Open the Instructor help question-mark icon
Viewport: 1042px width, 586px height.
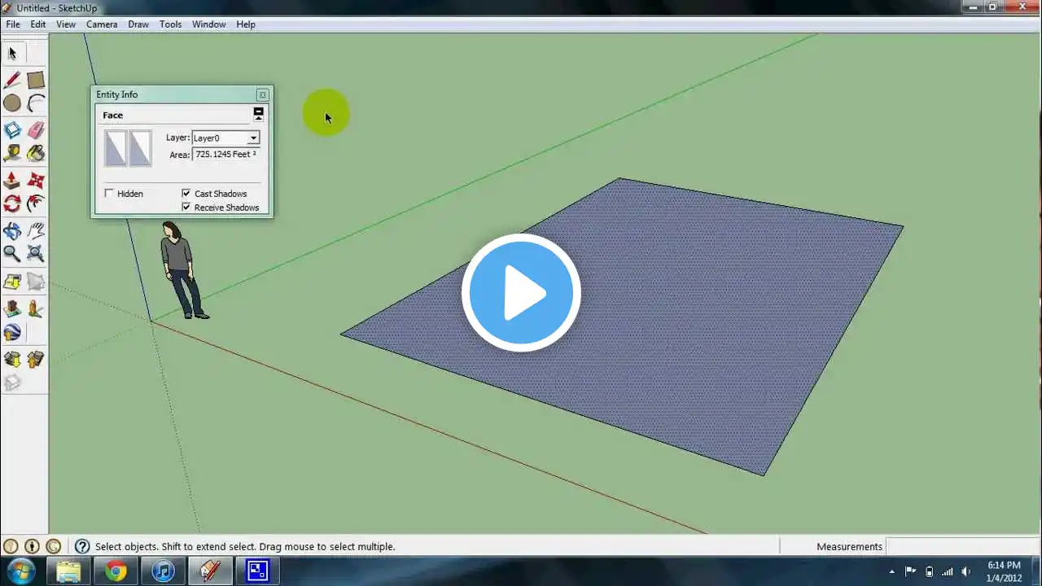[x=81, y=547]
